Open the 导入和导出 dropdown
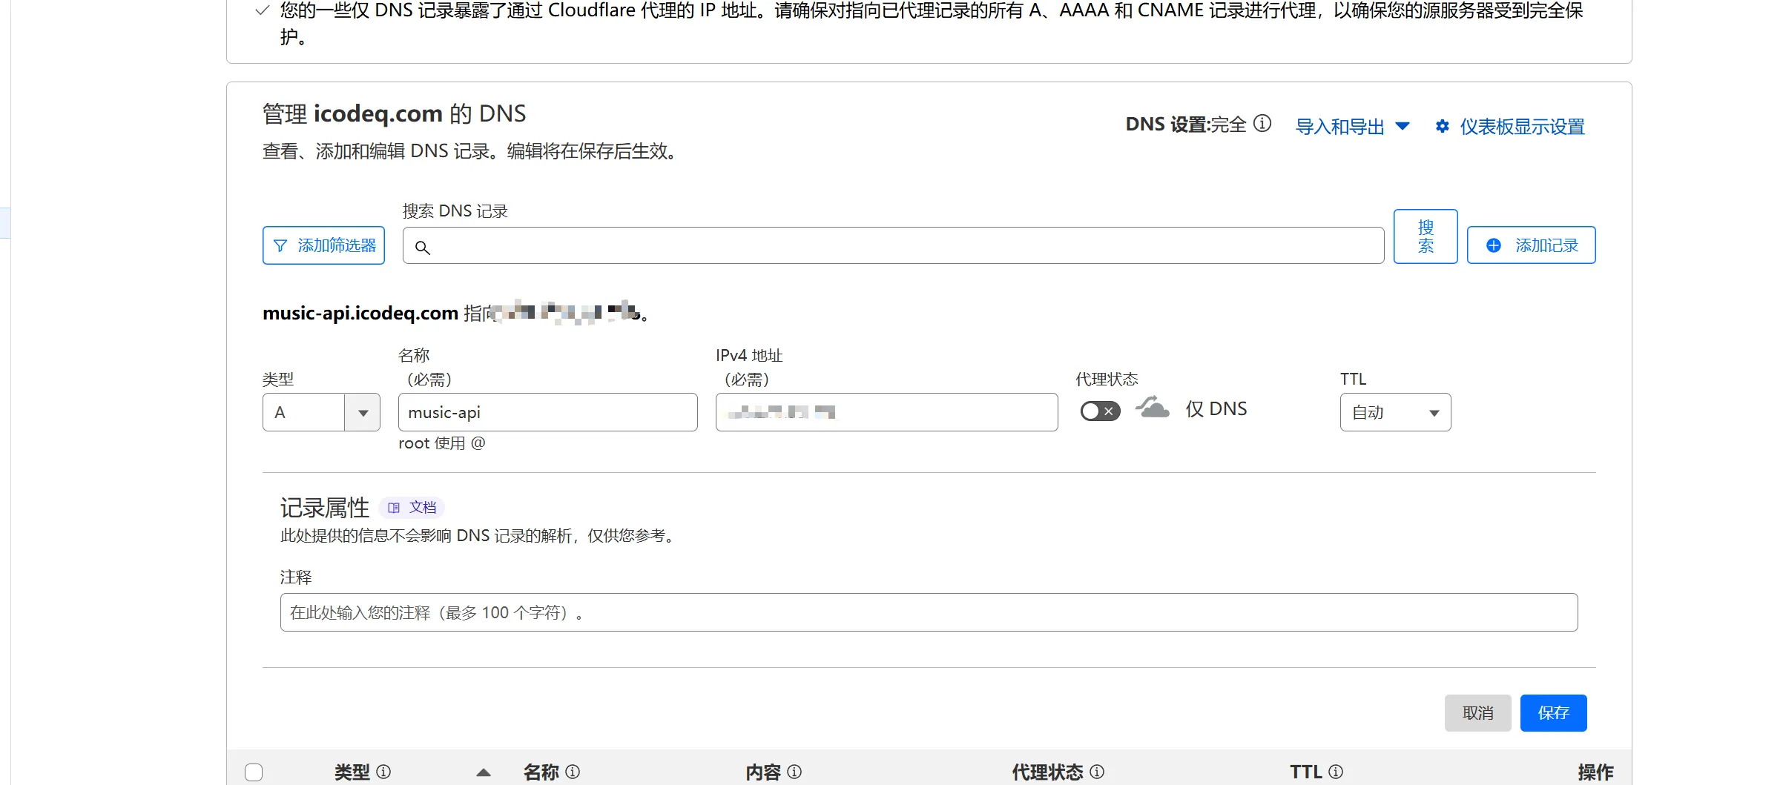The image size is (1783, 785). click(1352, 127)
